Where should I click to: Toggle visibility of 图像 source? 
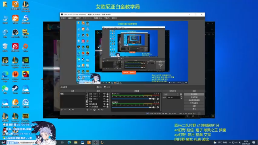pyautogui.click(x=104, y=101)
